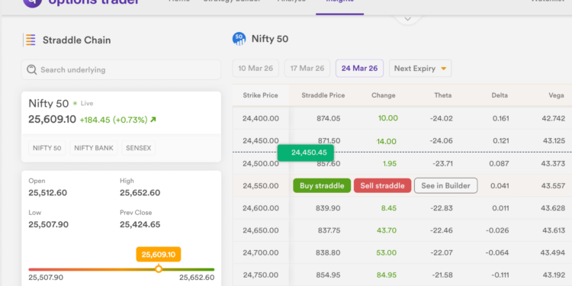Focus the Search underlying field
The image size is (572, 286).
point(121,69)
